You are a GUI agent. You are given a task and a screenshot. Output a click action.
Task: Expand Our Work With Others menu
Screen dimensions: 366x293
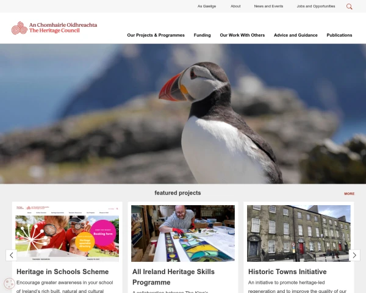click(242, 35)
